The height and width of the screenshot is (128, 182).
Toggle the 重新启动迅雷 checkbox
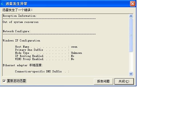[4, 81]
